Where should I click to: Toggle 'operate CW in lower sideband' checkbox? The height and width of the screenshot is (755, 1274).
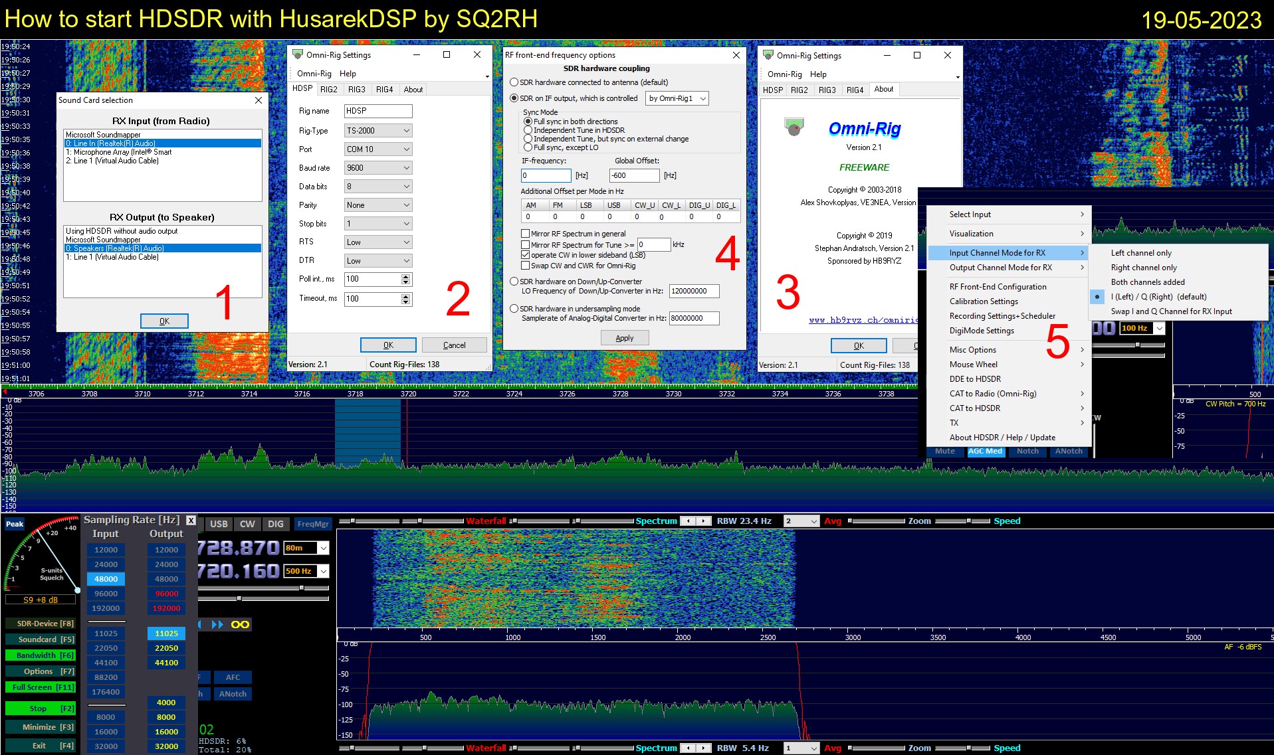526,255
